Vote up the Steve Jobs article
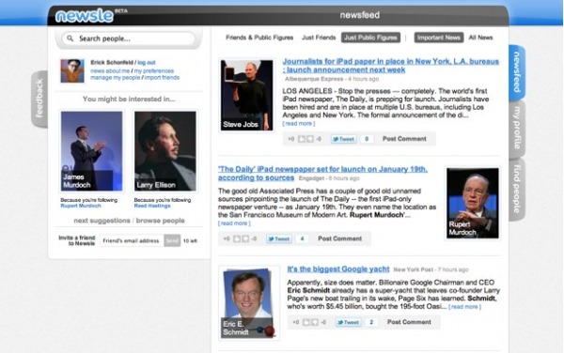564x353 pixels. point(302,139)
